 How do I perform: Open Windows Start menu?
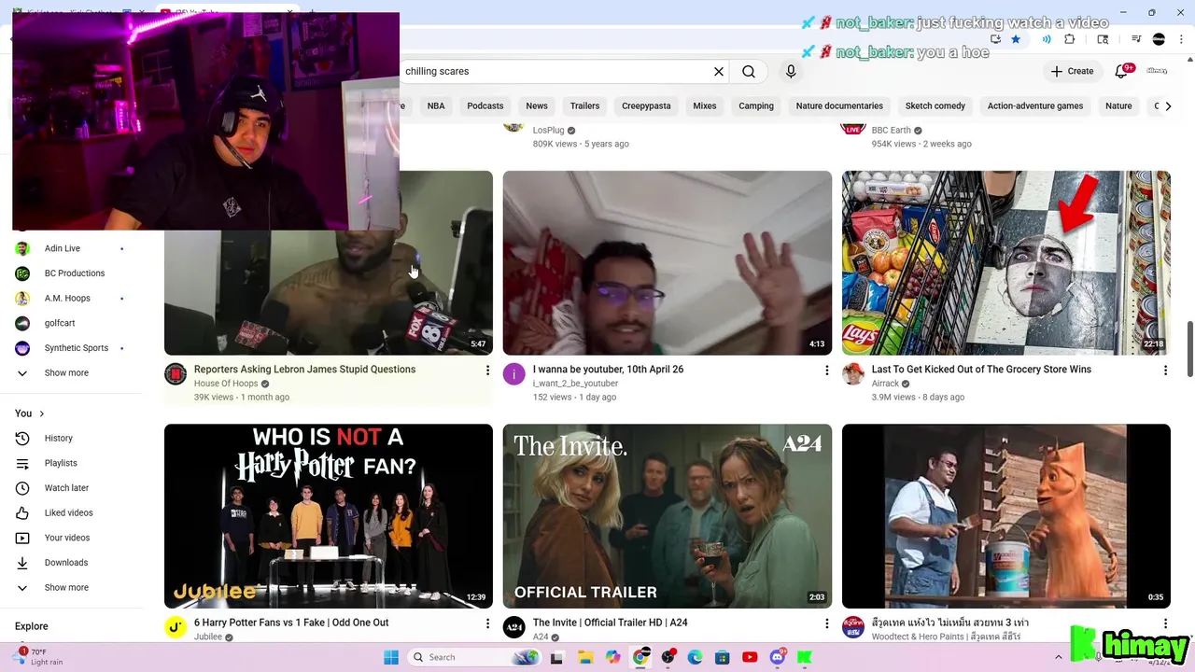(x=391, y=657)
